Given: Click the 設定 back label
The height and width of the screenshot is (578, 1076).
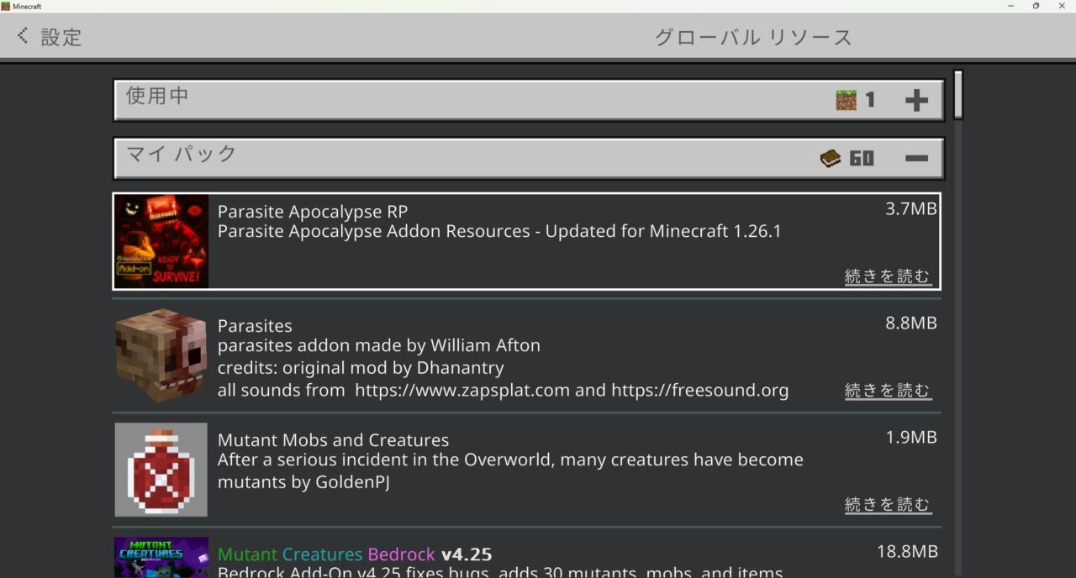Looking at the screenshot, I should (61, 37).
